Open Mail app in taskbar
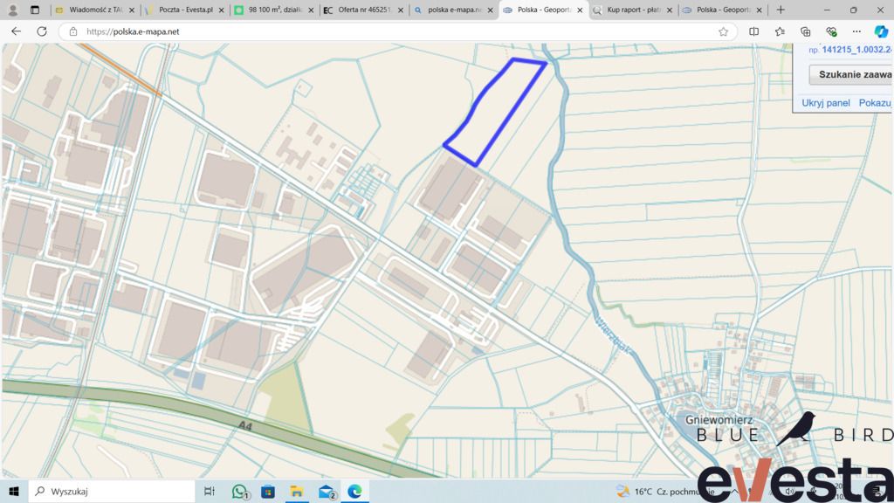 [x=327, y=492]
